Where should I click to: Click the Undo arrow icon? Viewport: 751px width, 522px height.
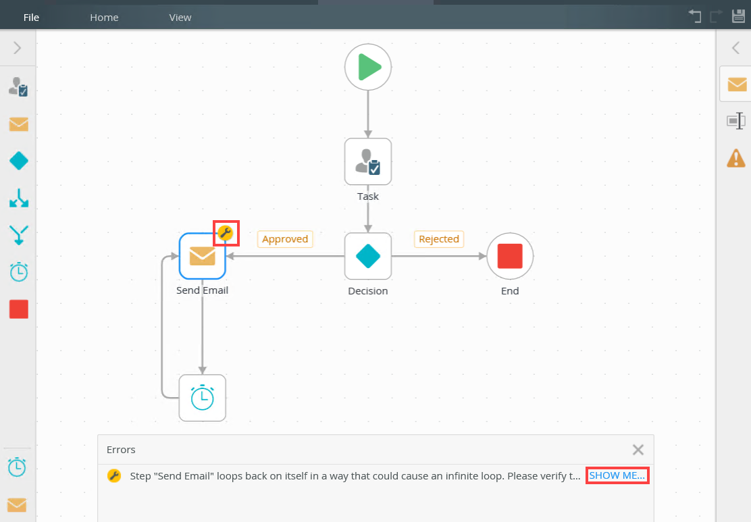(x=695, y=16)
